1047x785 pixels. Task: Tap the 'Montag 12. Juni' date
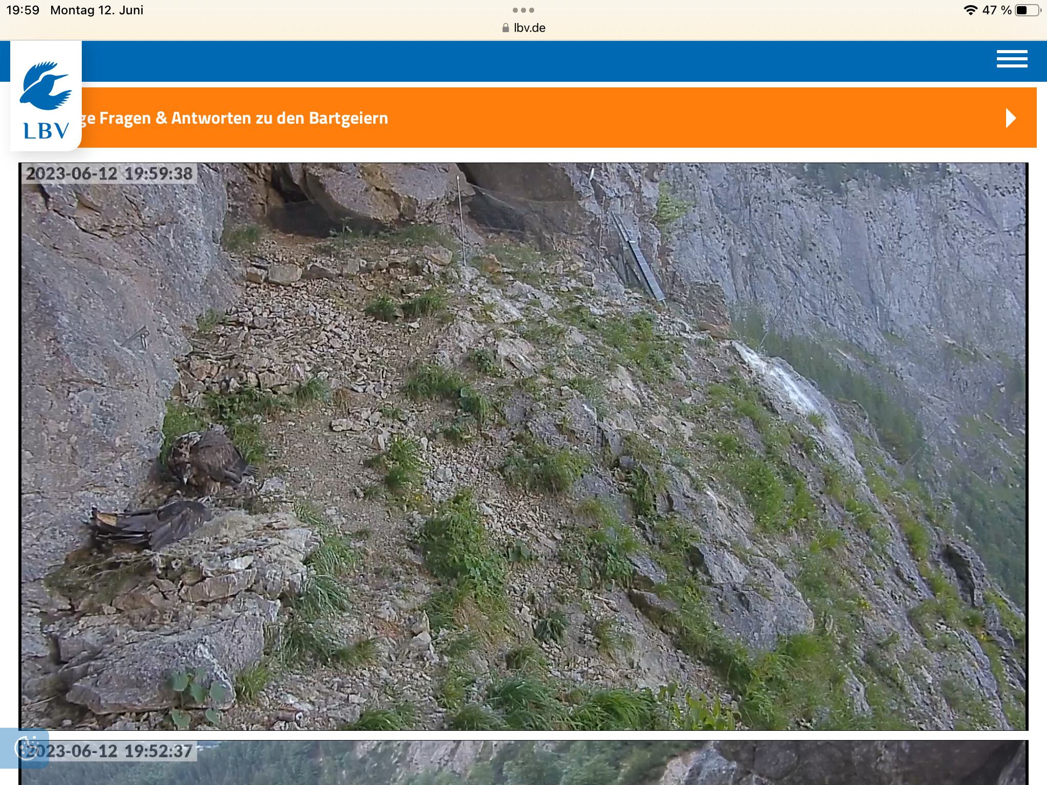[x=97, y=10]
